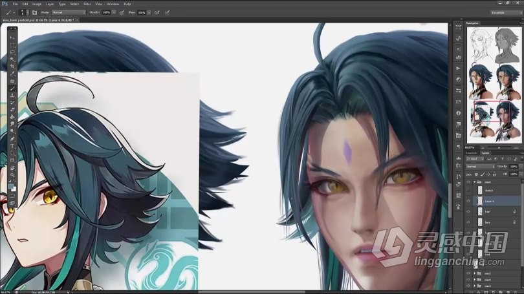Open the Image menu
This screenshot has width=524, height=294.
37,4
